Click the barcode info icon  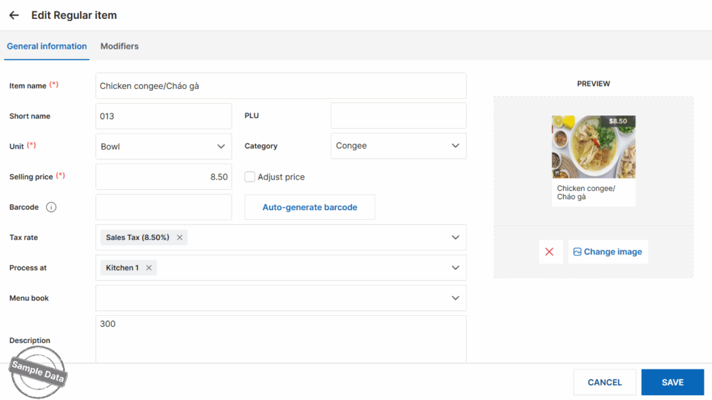click(51, 207)
